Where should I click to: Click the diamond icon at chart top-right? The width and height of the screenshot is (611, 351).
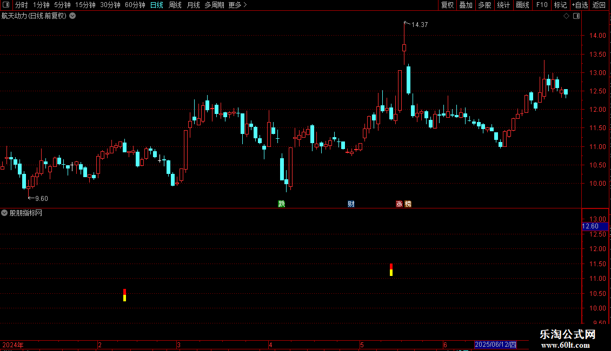click(567, 16)
